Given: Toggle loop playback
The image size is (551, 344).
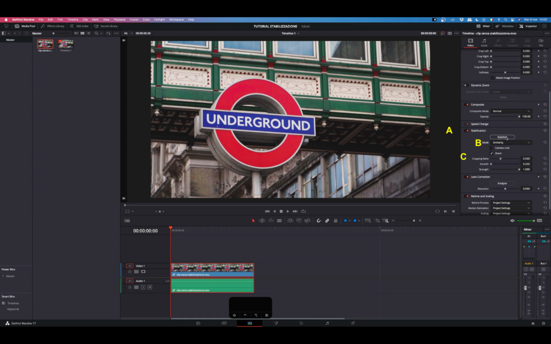Looking at the screenshot, I should click(x=303, y=211).
